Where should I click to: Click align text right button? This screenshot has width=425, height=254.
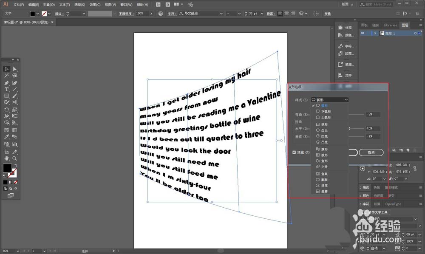tap(293, 14)
